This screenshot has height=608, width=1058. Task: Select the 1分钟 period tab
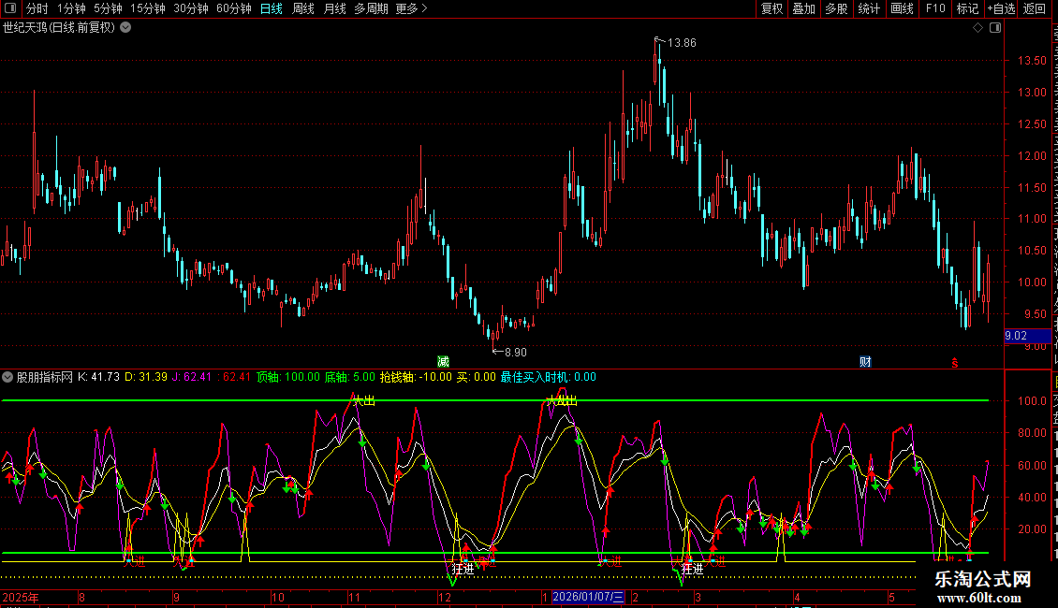coord(71,8)
